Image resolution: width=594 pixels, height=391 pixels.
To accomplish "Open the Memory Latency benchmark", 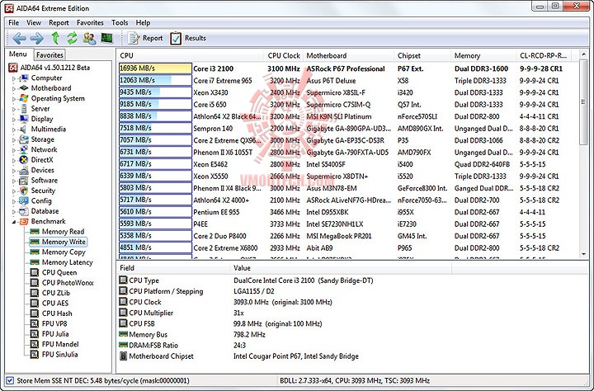I will tap(67, 262).
